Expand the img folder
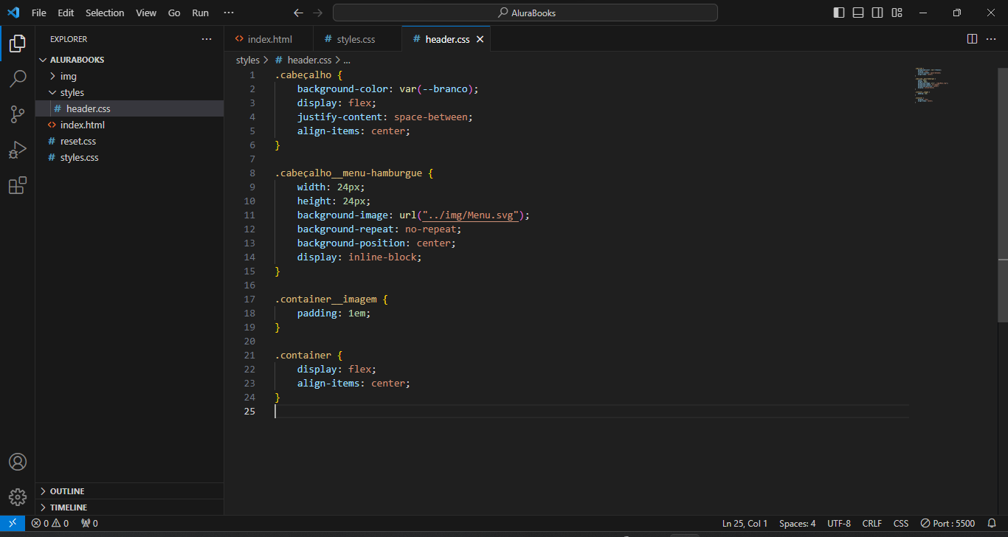 pyautogui.click(x=129, y=76)
